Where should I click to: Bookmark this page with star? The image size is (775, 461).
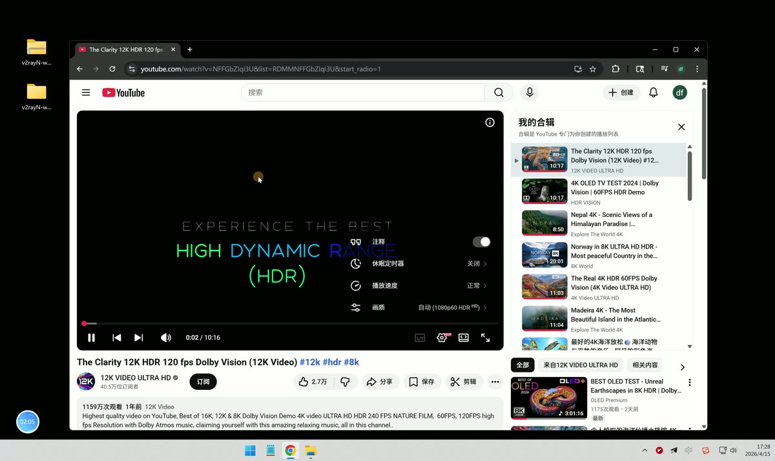click(x=593, y=69)
